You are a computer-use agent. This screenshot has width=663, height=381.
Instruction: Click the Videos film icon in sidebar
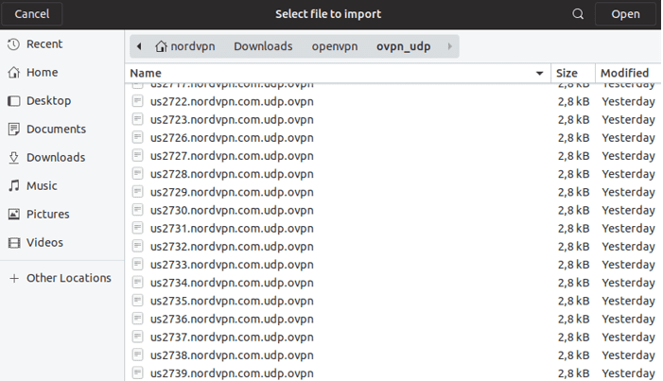point(14,242)
